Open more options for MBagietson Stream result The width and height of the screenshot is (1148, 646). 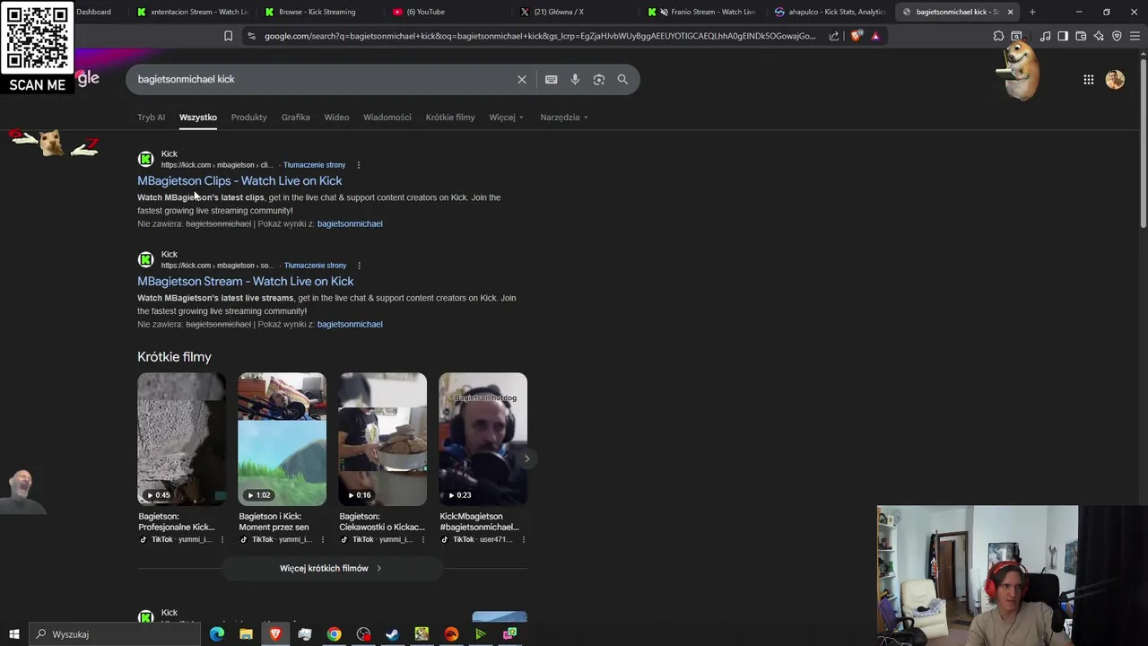358,266
